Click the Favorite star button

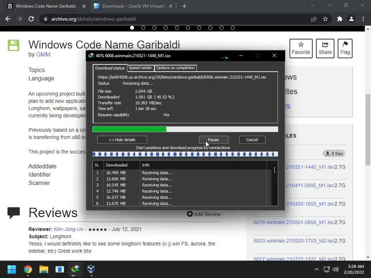pyautogui.click(x=301, y=49)
